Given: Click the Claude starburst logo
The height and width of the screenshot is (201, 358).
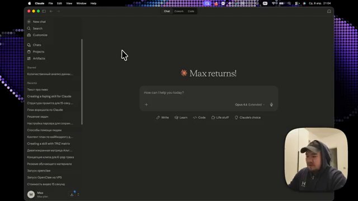Looking at the screenshot, I should (x=184, y=73).
